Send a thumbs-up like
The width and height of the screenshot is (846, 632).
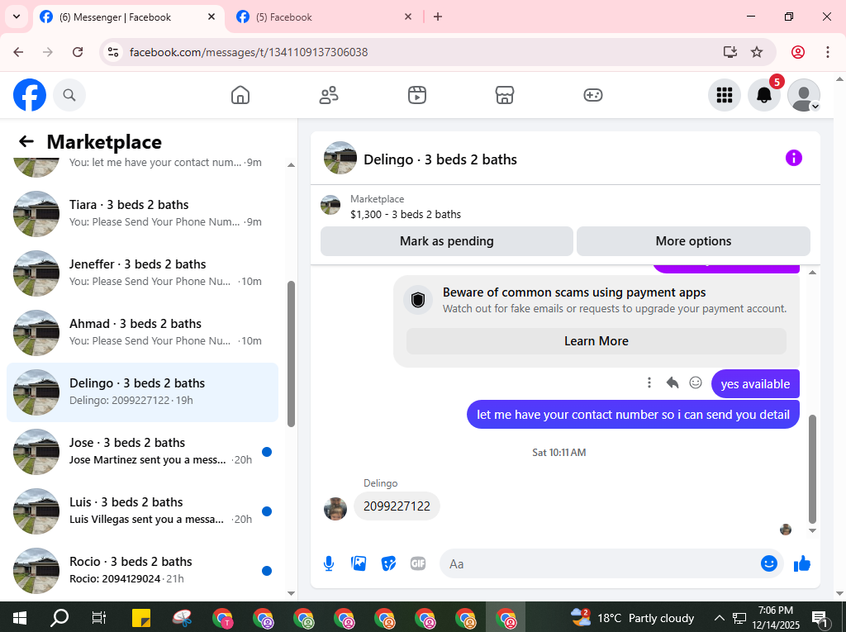tap(802, 563)
